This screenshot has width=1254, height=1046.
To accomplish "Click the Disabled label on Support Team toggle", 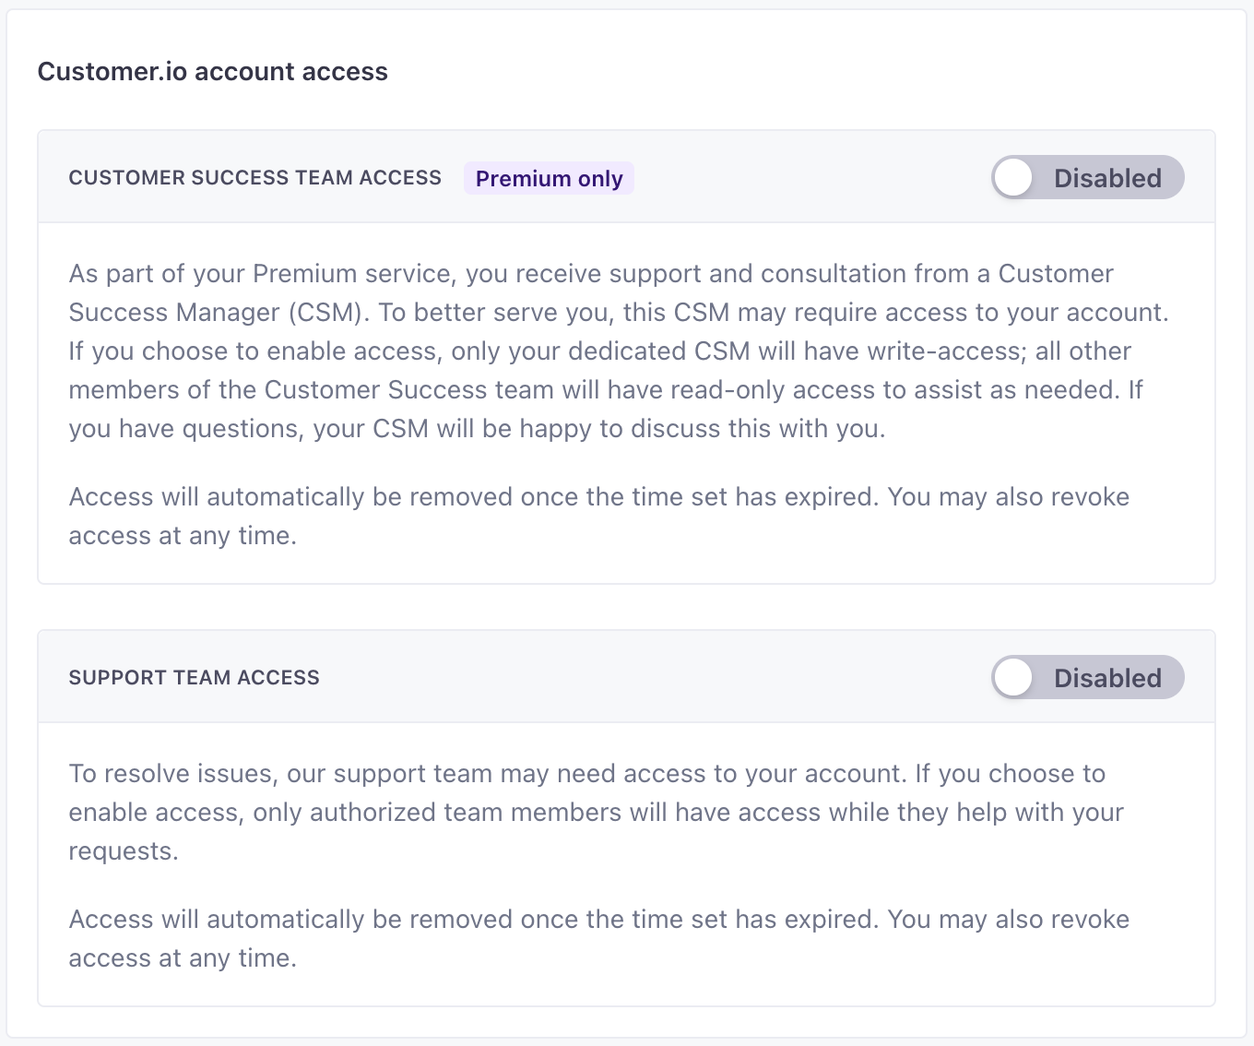I will 1107,679.
